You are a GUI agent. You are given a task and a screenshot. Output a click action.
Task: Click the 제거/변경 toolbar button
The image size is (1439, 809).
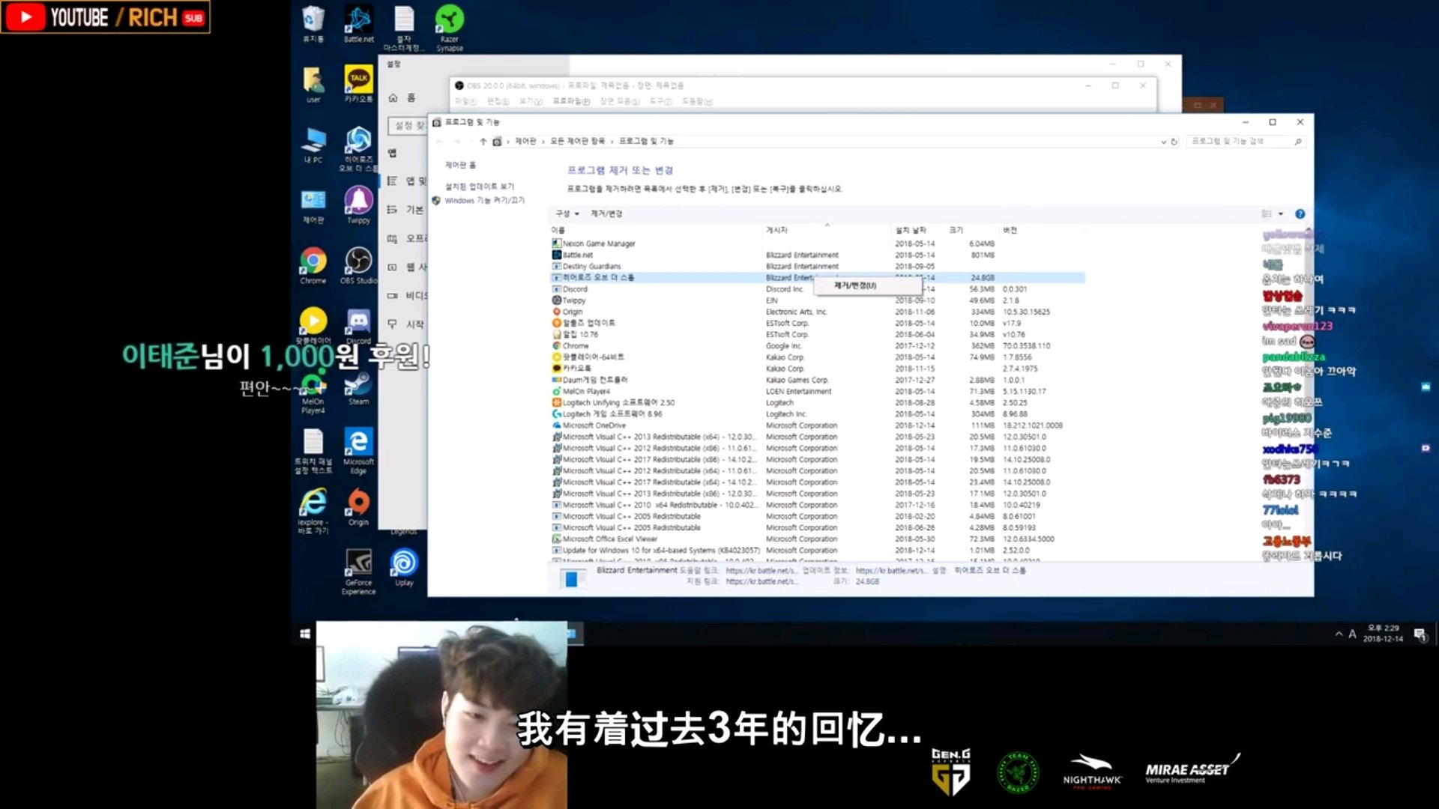[606, 213]
